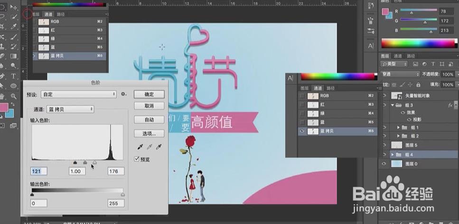Filter layers by type layers icon

pyautogui.click(x=433, y=64)
